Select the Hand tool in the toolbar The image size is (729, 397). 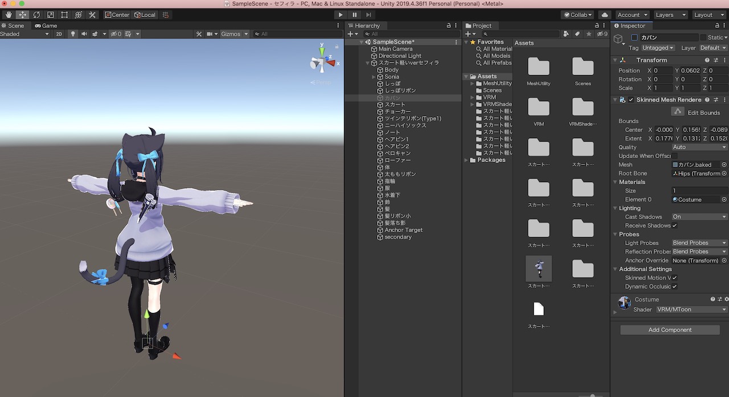(x=9, y=14)
